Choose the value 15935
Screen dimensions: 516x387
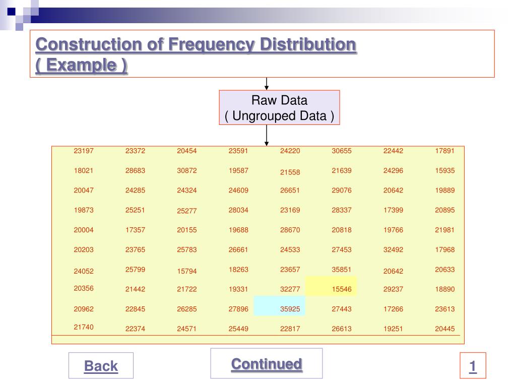point(444,170)
